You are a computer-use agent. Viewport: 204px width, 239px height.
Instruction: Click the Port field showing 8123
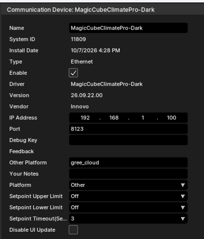(x=128, y=129)
